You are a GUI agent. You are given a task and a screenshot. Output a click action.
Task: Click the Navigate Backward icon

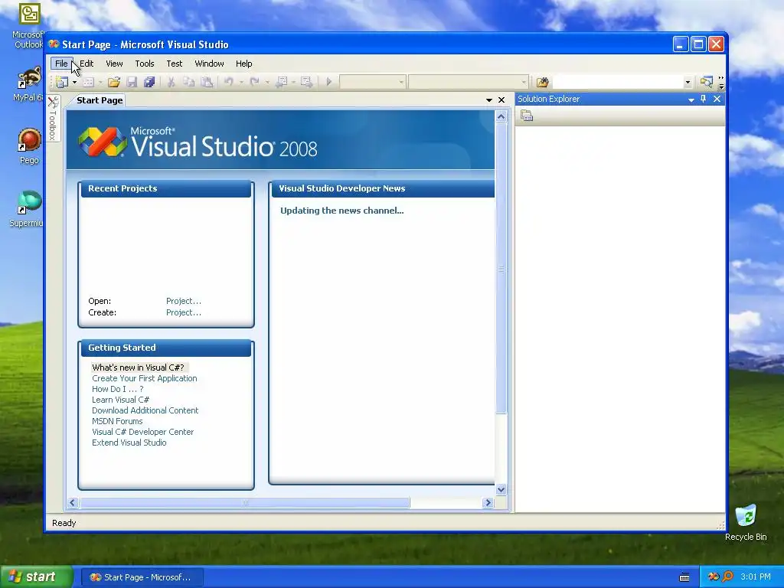tap(282, 82)
